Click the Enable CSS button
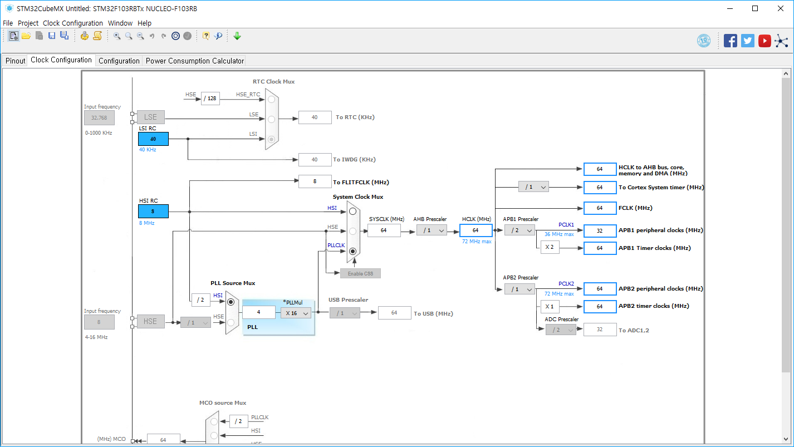The width and height of the screenshot is (794, 447). pyautogui.click(x=360, y=273)
